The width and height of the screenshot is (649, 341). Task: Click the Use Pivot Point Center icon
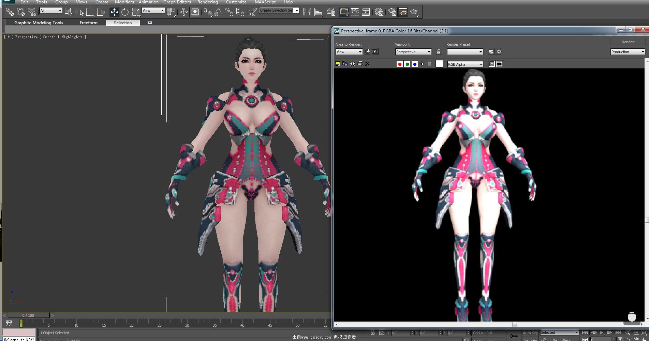[x=171, y=12]
